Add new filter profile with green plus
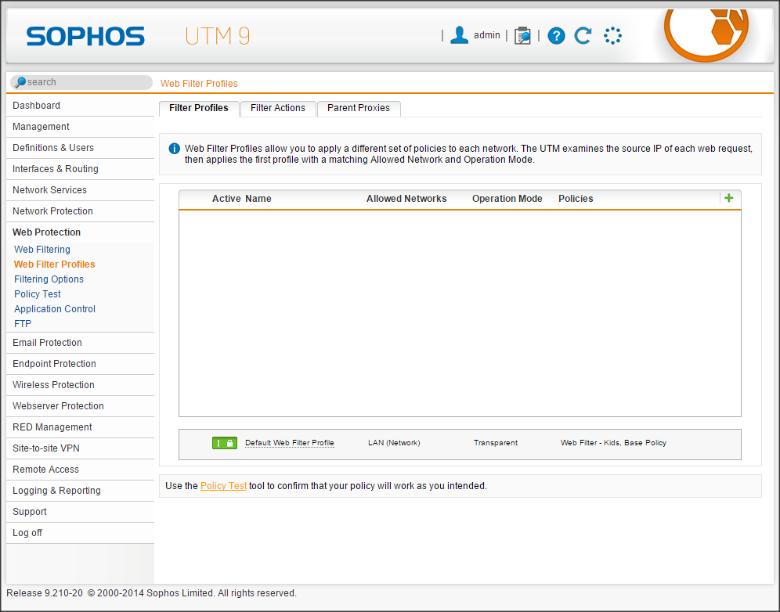780x612 pixels. point(729,198)
